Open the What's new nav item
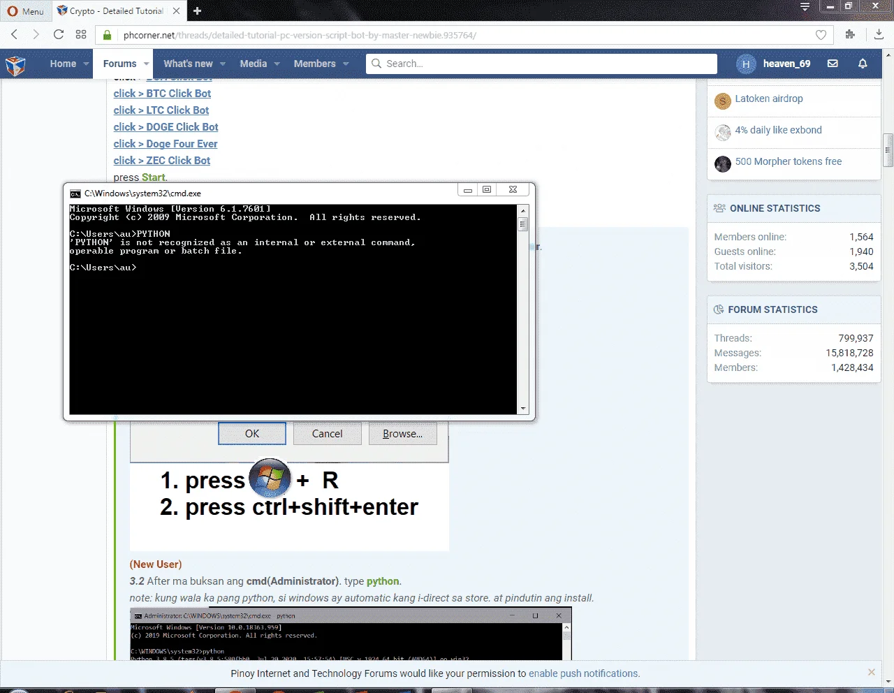 [188, 64]
